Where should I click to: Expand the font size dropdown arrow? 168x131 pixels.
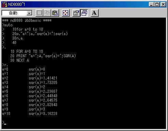29,13
